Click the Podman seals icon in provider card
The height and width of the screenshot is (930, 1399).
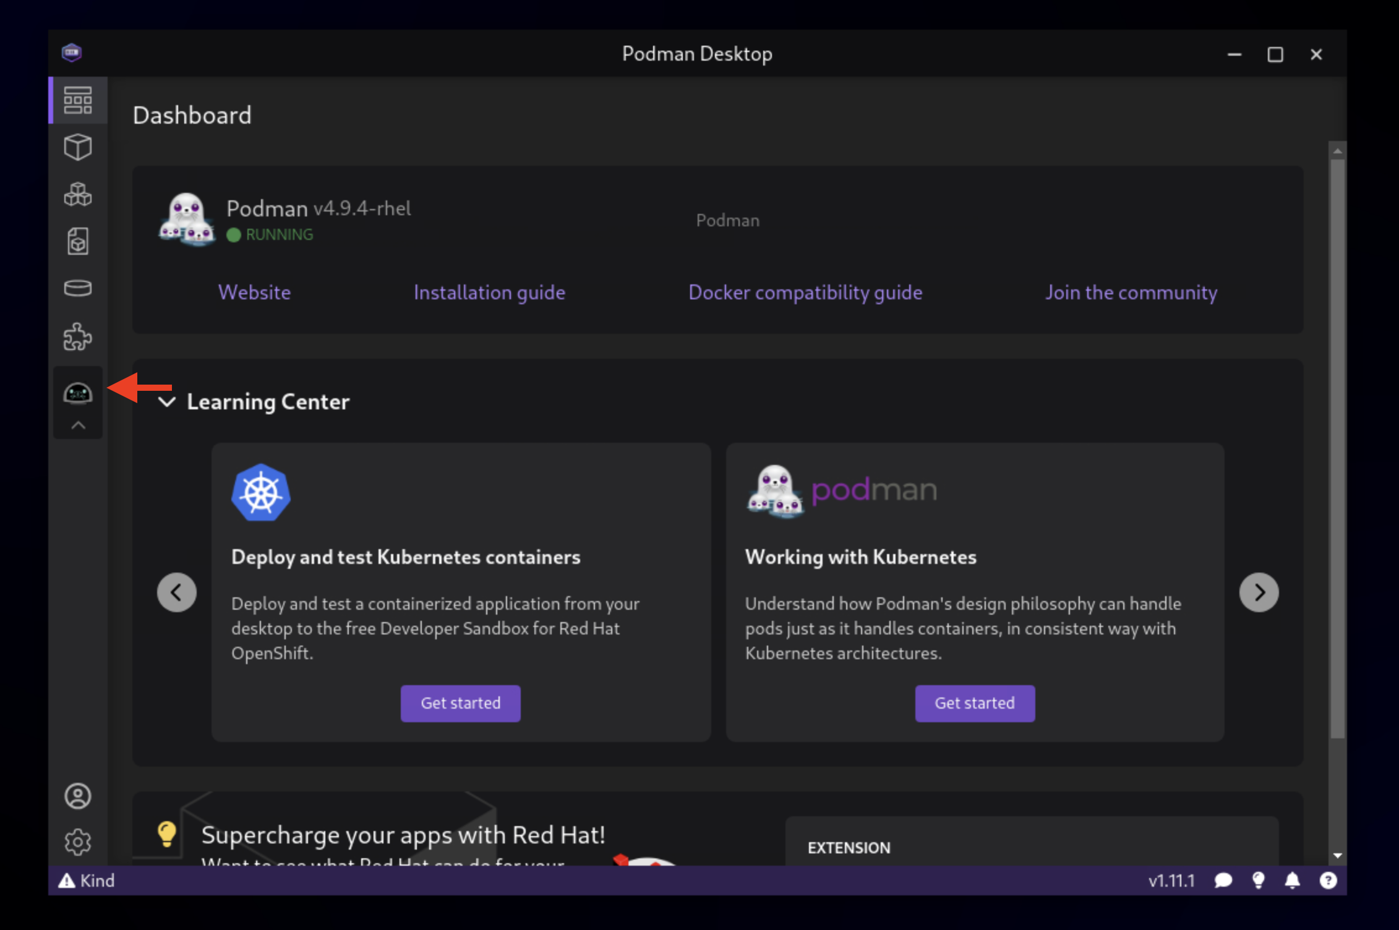[187, 220]
